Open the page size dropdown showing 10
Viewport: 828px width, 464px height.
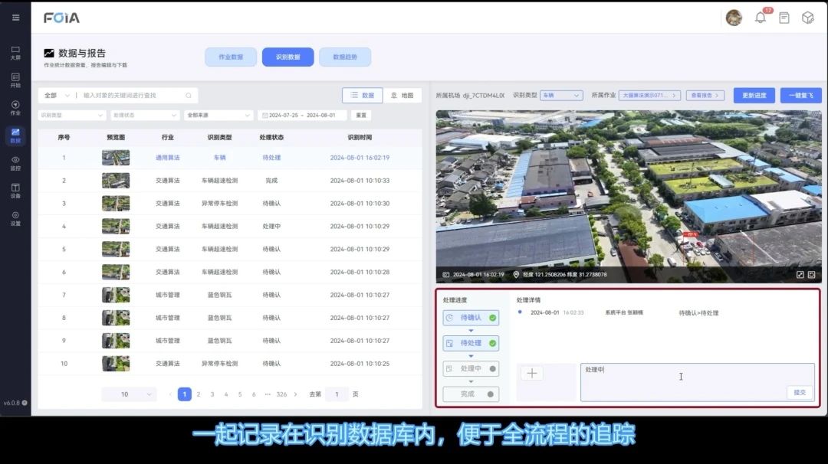pyautogui.click(x=129, y=394)
